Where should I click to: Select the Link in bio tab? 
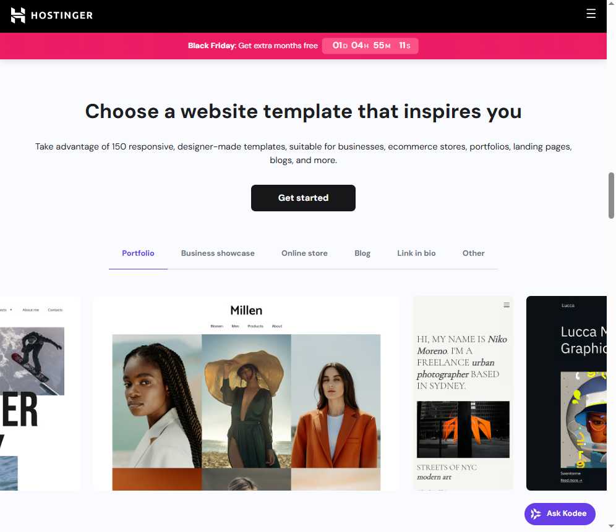416,253
